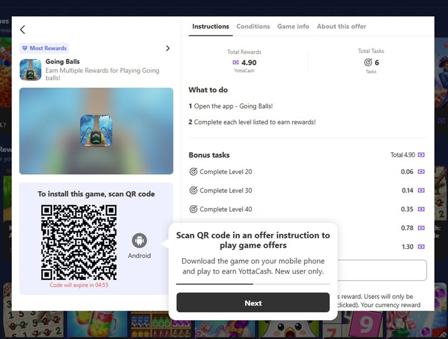
Task: Select the Complete Level 30 target icon
Action: 194,190
